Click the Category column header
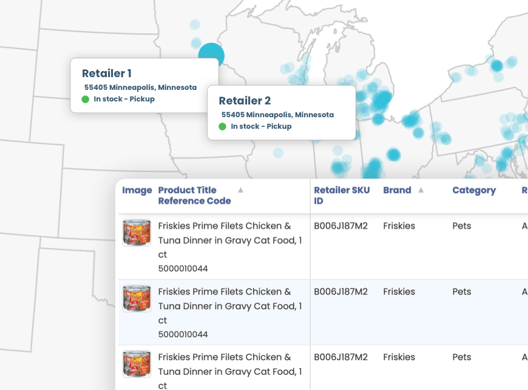 coord(473,190)
